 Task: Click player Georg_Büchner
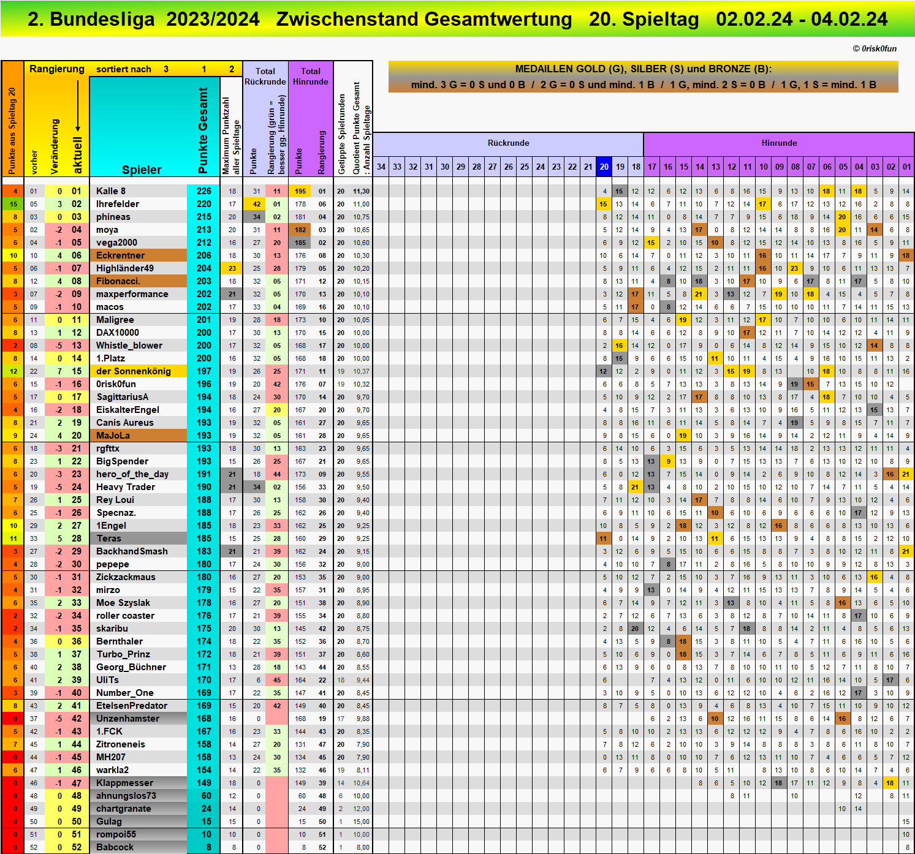[x=131, y=667]
